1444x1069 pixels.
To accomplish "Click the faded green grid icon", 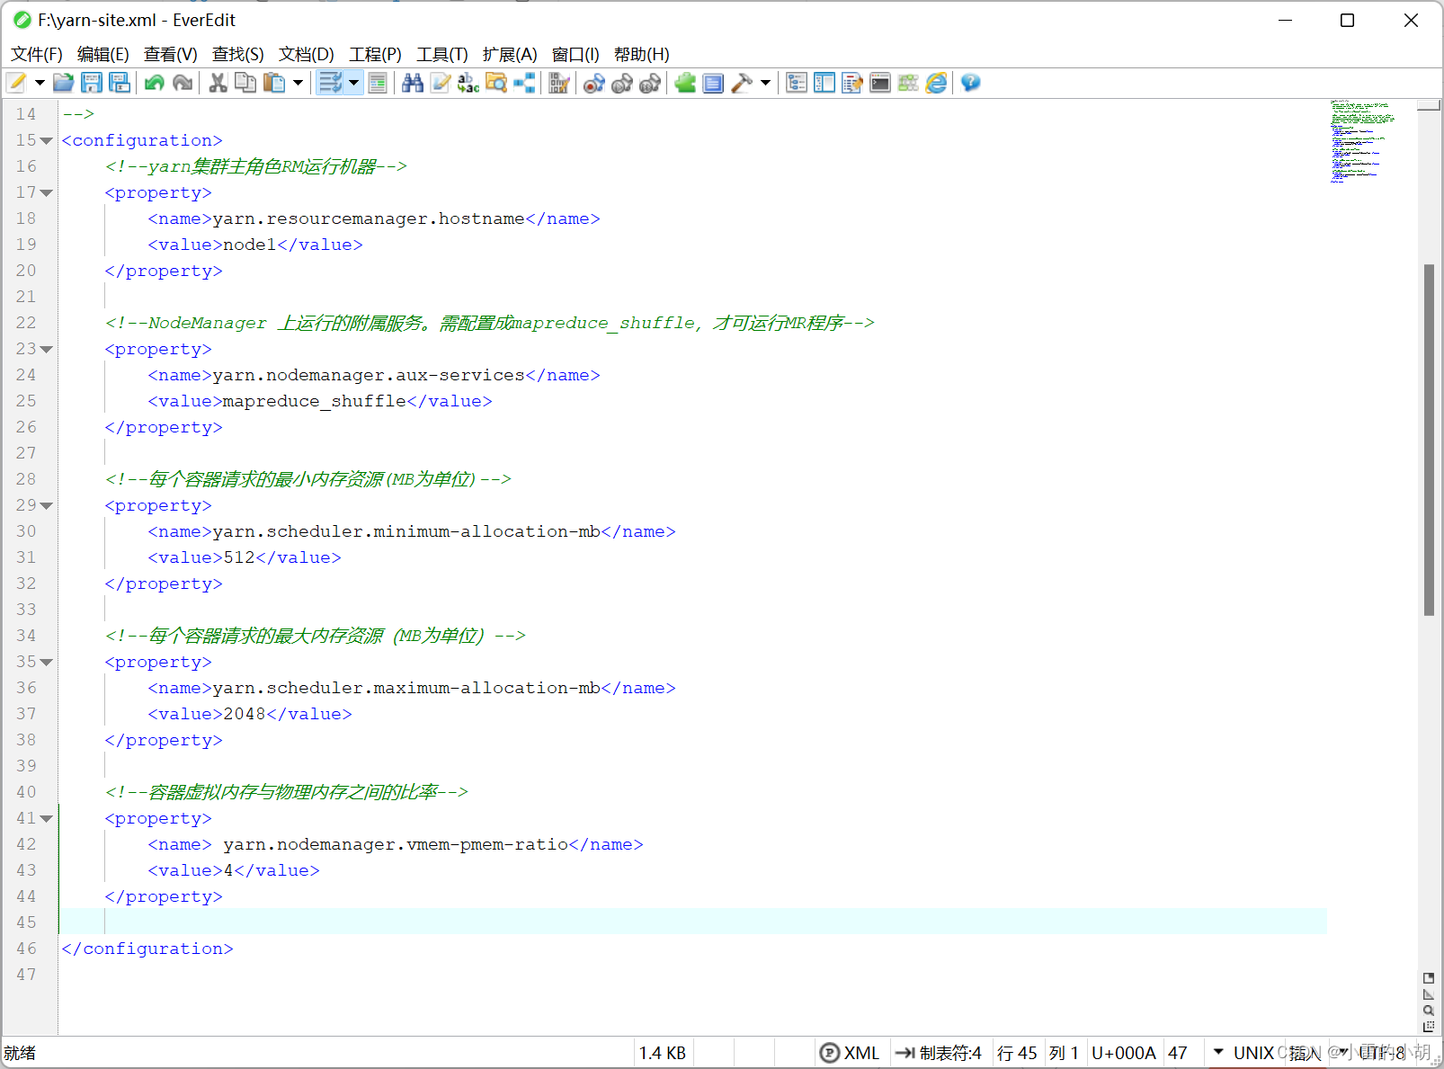I will click(x=908, y=83).
